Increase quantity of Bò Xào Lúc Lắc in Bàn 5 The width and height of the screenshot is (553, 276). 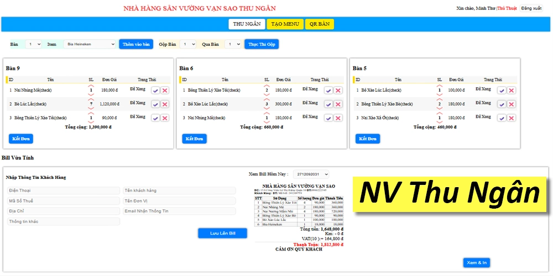click(440, 86)
